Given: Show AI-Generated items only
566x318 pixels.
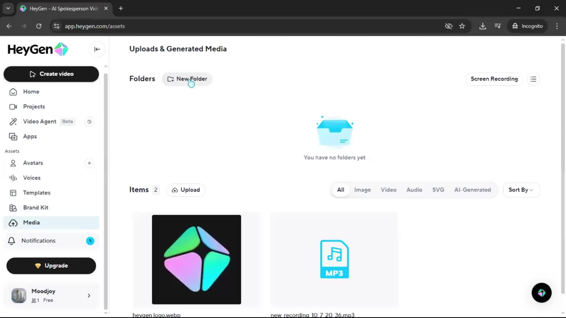Looking at the screenshot, I should (x=473, y=190).
